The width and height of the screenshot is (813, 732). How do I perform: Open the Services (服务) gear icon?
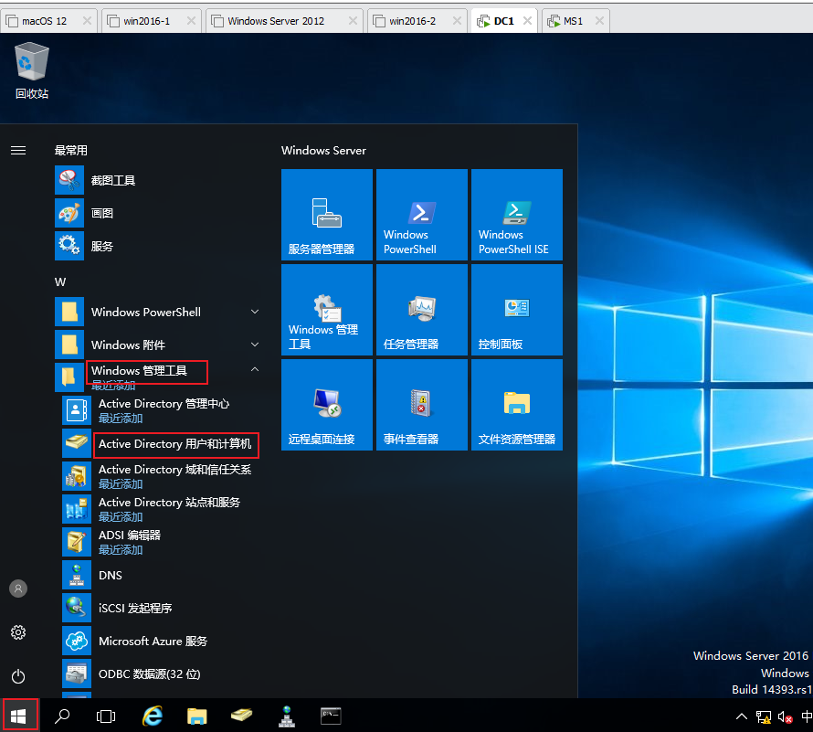pyautogui.click(x=69, y=246)
